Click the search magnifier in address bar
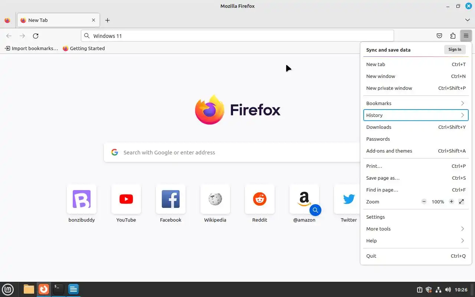This screenshot has height=297, width=475. coord(87,36)
